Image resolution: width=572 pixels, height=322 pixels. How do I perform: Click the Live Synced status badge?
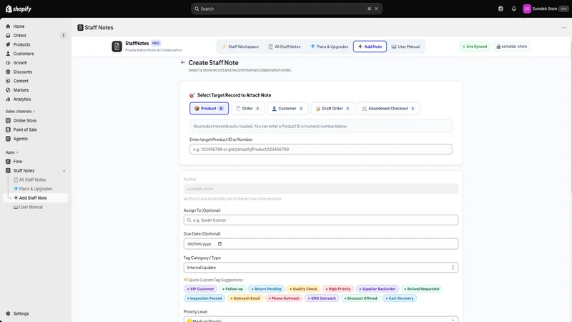tap(475, 47)
